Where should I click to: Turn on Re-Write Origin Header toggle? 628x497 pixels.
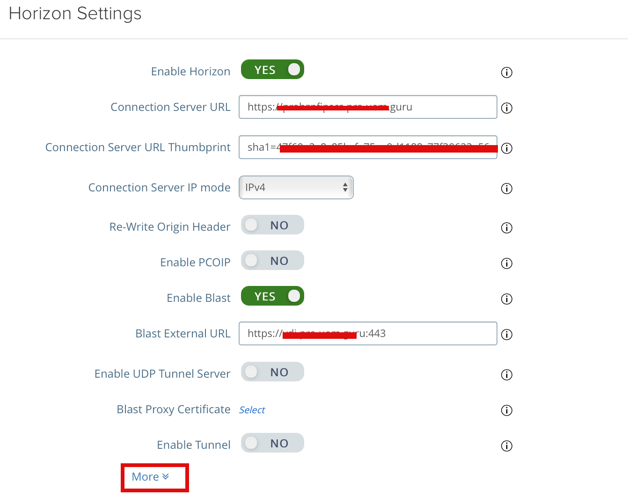[x=272, y=225]
